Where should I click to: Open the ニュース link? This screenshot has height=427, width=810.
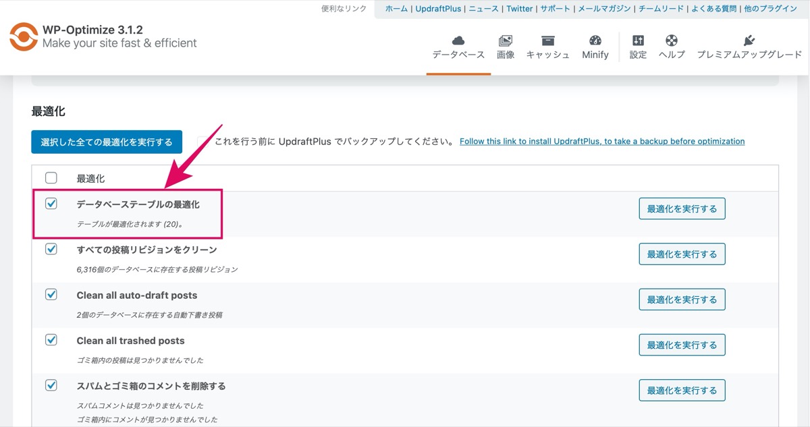(483, 9)
